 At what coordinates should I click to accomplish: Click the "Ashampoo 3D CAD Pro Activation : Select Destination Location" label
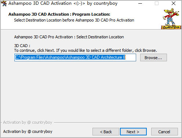pos(69,37)
